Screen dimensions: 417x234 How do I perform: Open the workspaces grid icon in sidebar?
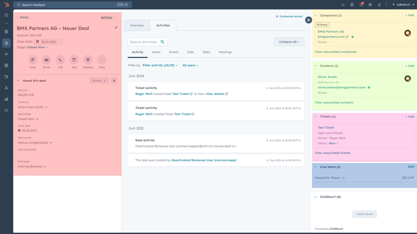[6, 32]
